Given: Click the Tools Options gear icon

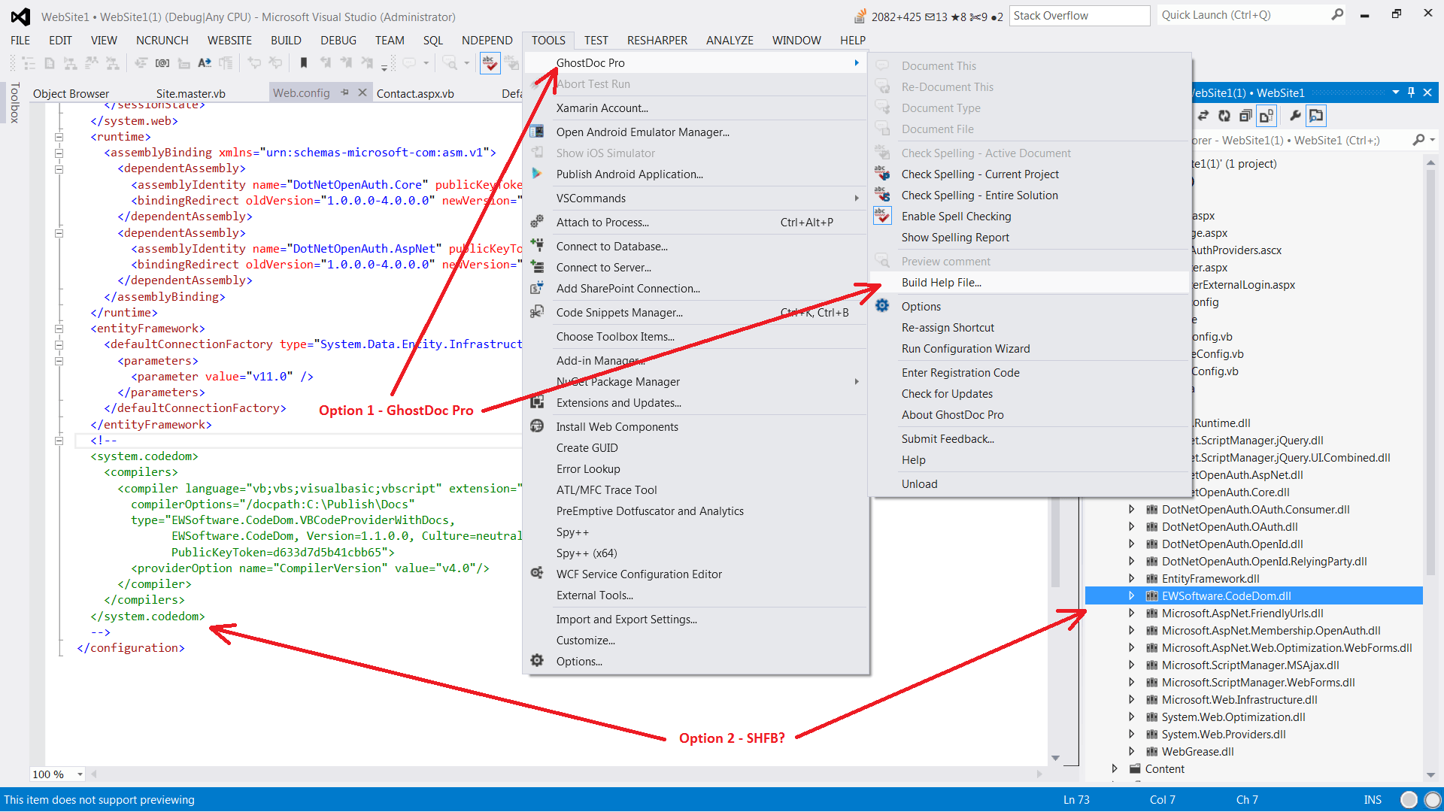Looking at the screenshot, I should click(537, 661).
